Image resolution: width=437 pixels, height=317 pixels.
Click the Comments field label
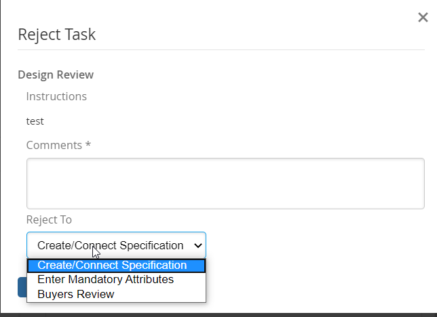point(54,145)
